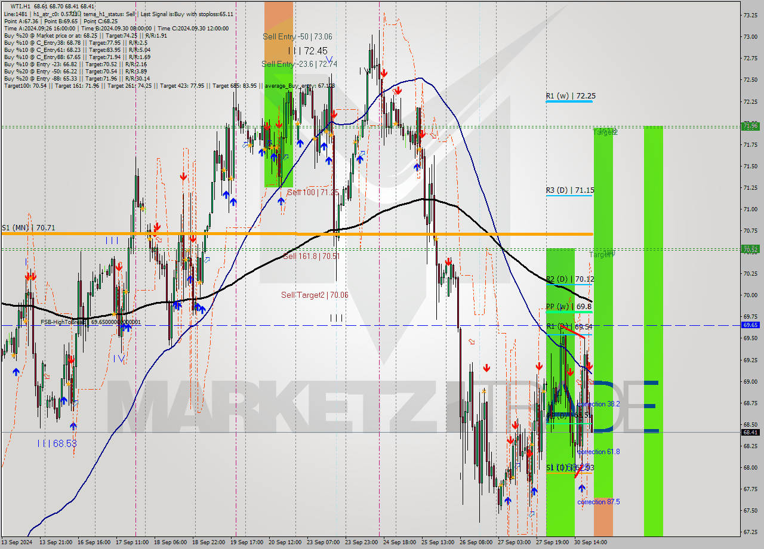This screenshot has height=549, width=764.
Task: Click the 'correction 61.8' label
Action: [x=599, y=452]
